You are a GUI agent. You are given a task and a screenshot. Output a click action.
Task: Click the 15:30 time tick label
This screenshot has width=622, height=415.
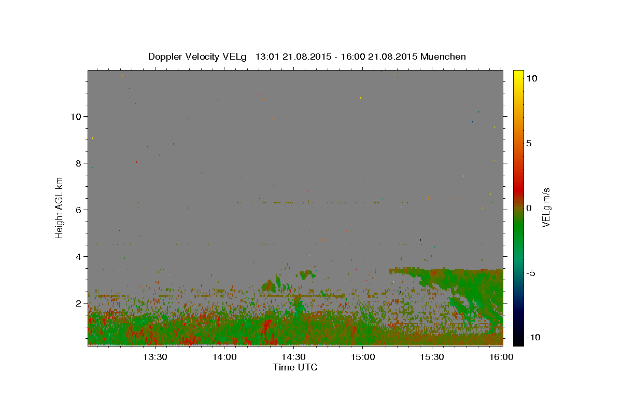[433, 357]
